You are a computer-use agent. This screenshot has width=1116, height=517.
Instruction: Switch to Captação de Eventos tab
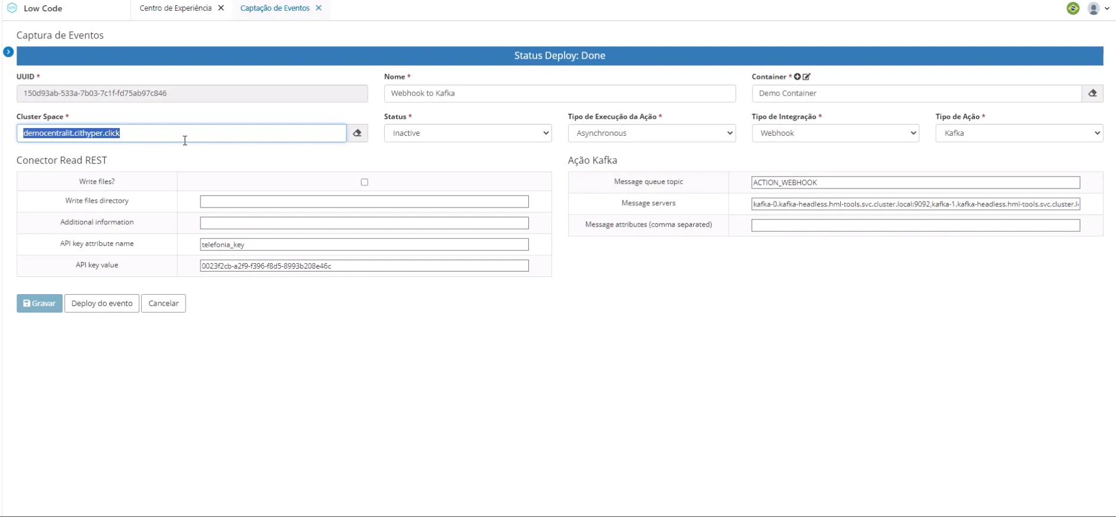(x=275, y=8)
